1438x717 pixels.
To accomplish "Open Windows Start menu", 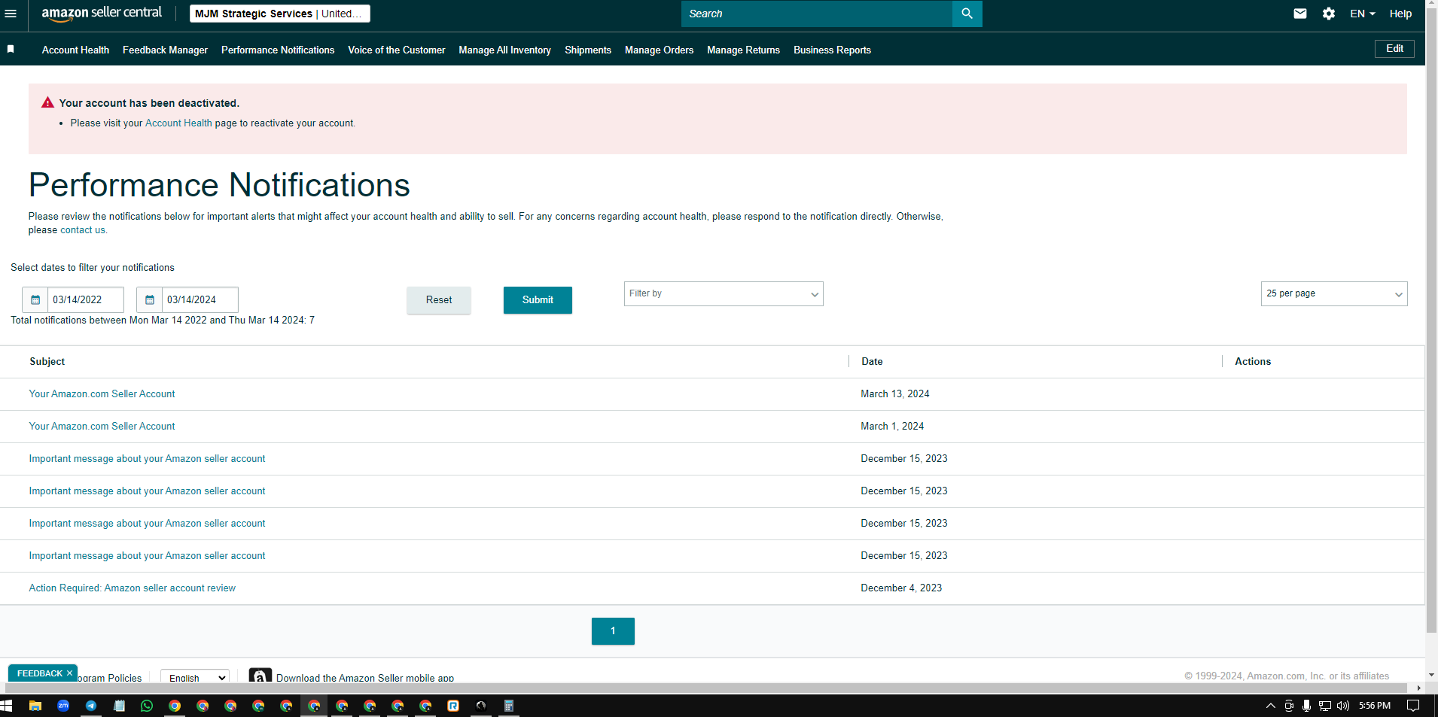I will click(x=7, y=706).
